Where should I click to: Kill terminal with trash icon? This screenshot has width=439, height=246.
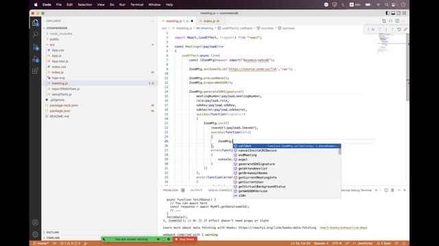tap(392, 190)
